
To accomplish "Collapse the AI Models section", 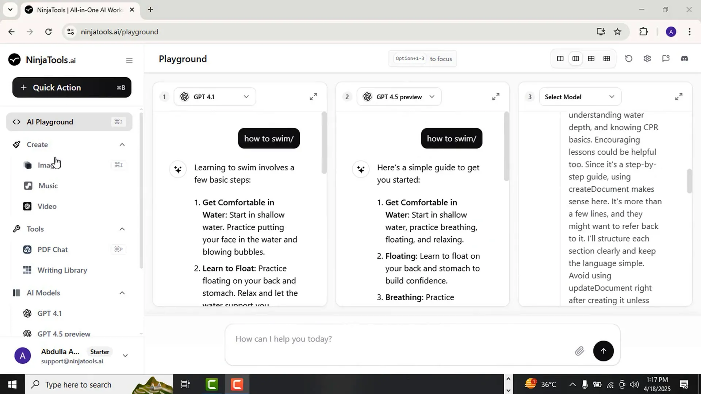I will coord(122,293).
